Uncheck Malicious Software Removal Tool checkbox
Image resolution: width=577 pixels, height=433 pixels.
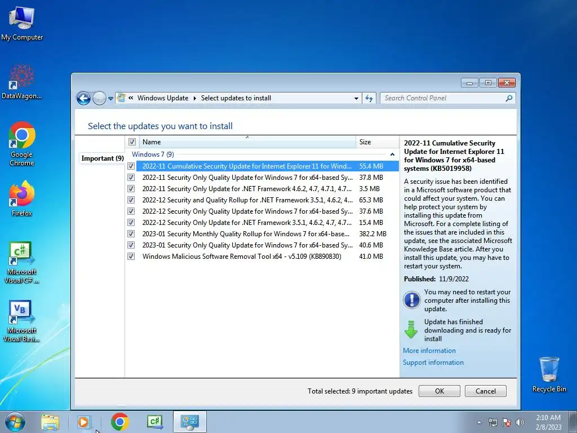(131, 257)
